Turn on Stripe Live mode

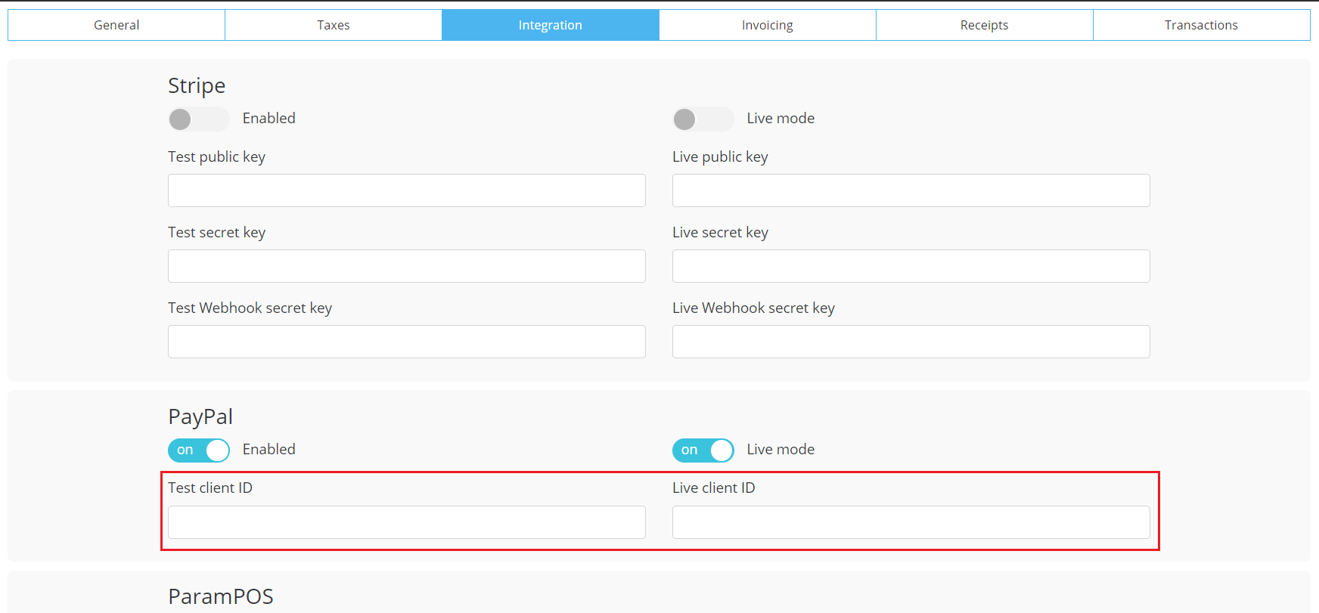point(703,119)
